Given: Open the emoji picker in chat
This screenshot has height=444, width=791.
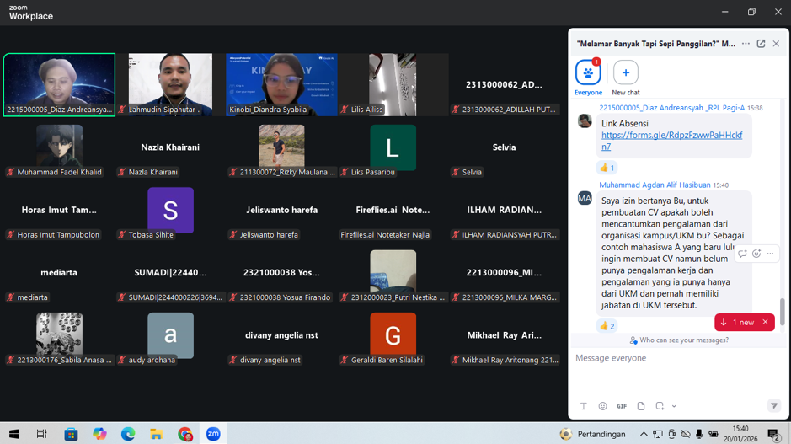Looking at the screenshot, I should 602,406.
